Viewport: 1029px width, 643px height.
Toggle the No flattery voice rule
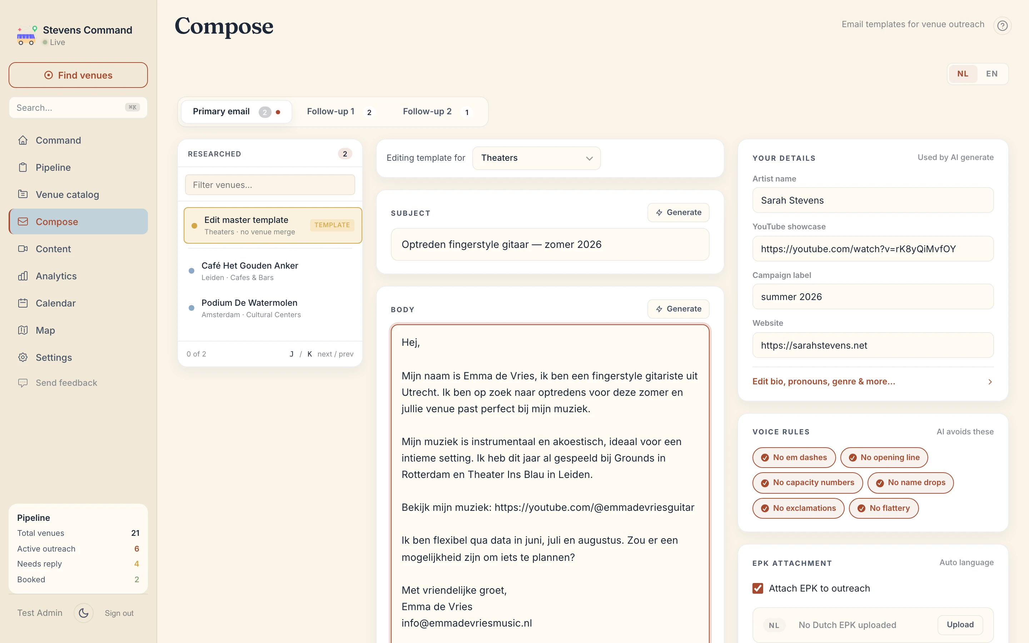[884, 508]
